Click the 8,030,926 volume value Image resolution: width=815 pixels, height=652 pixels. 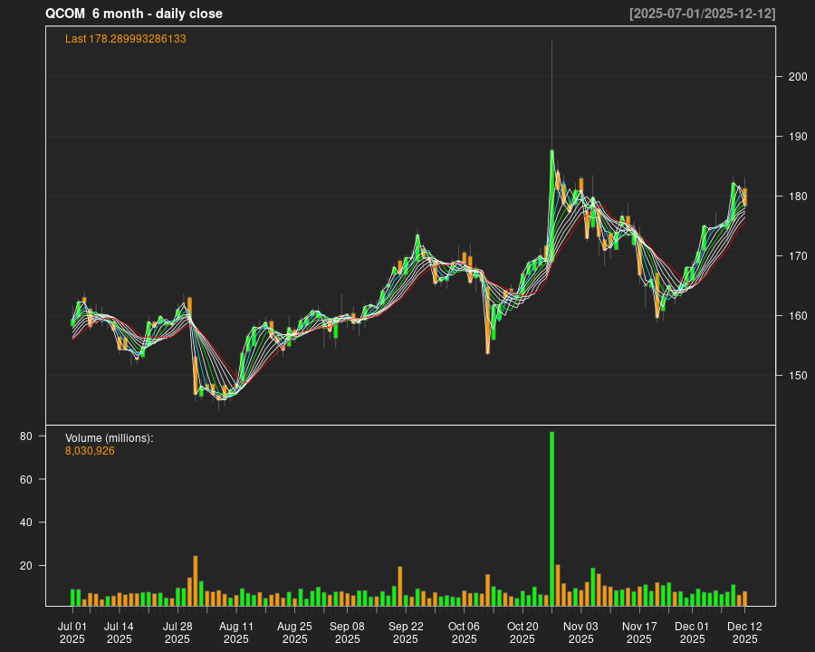point(90,451)
